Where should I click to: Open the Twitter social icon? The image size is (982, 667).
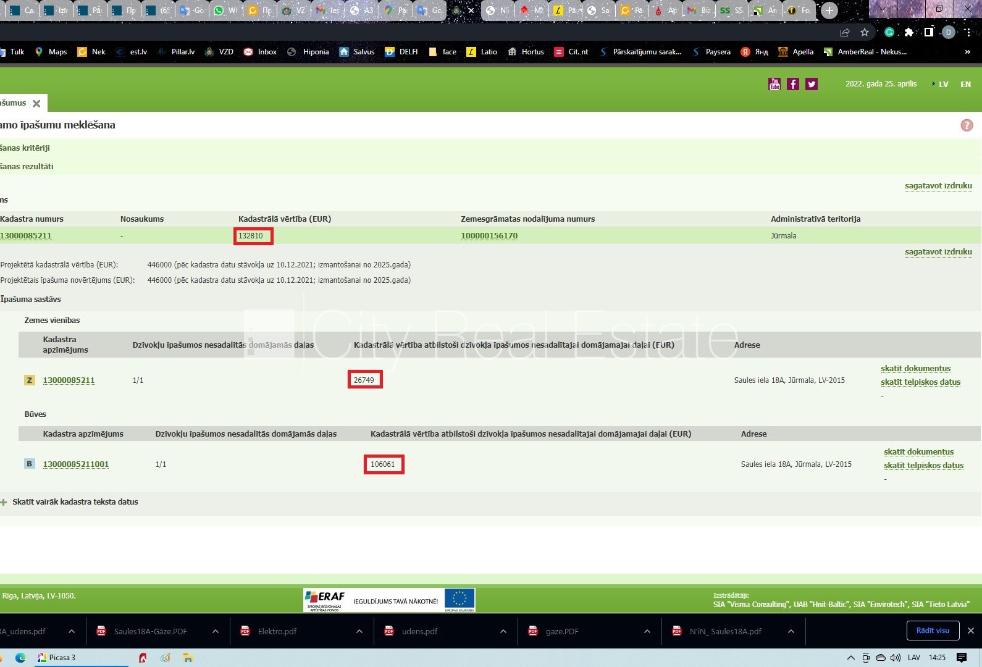(812, 84)
